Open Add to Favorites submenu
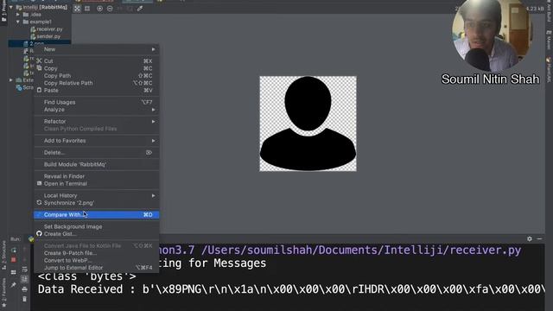Viewport: 553px width, 311px height. [x=96, y=141]
